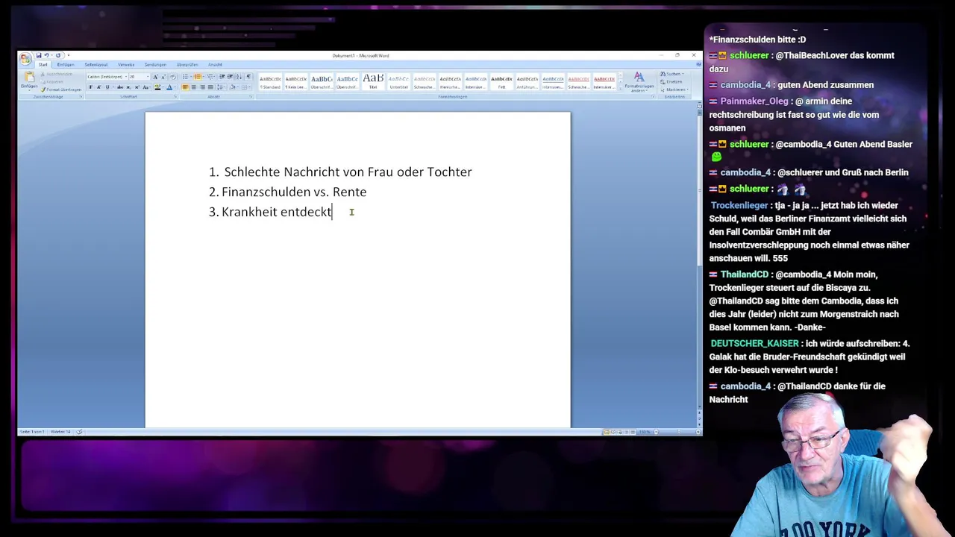
Task: Open the Verweise ribbon tab
Action: [126, 65]
